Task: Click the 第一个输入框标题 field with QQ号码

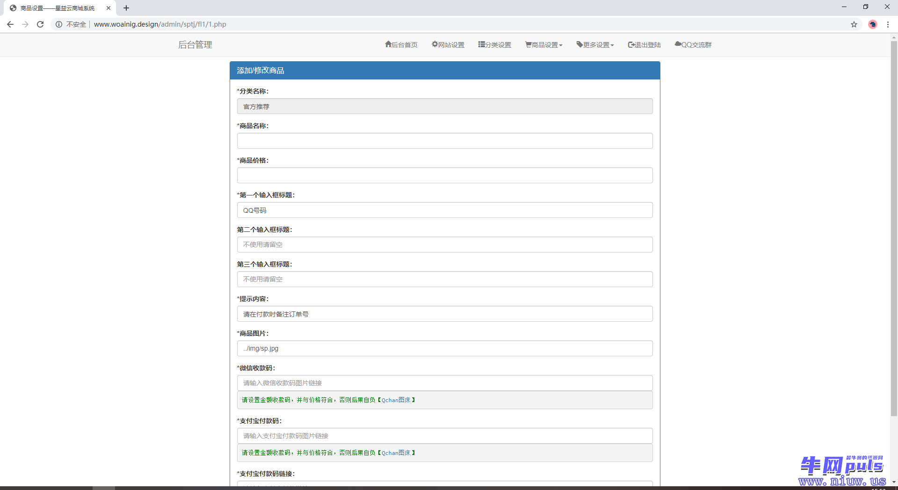Action: click(x=445, y=210)
